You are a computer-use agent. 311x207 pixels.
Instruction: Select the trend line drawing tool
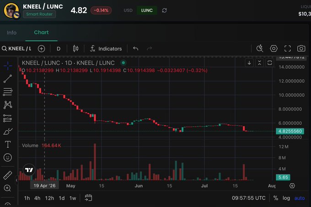click(x=8, y=79)
